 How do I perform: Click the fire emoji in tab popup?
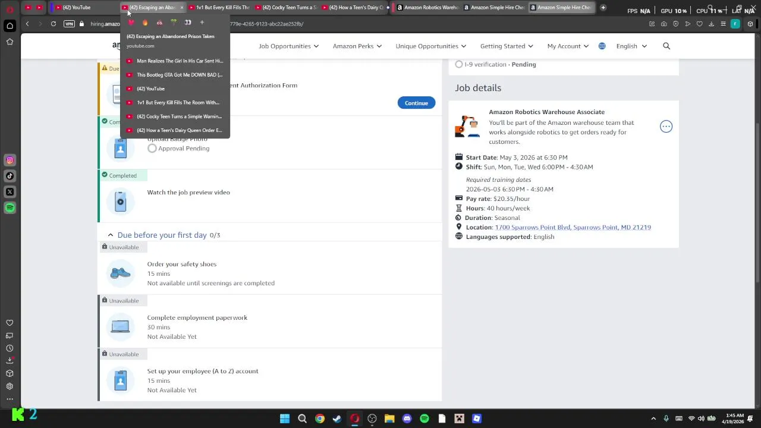click(x=145, y=23)
